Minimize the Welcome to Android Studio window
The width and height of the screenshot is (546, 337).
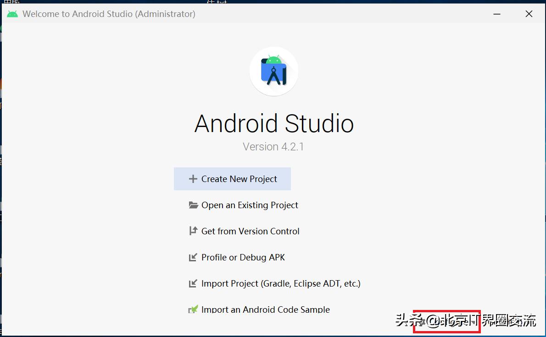pos(497,14)
